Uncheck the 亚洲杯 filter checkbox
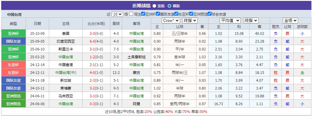The height and width of the screenshot is (116, 312). pos(143,14)
